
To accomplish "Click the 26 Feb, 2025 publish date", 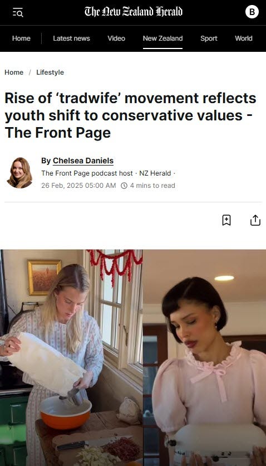I will point(78,186).
